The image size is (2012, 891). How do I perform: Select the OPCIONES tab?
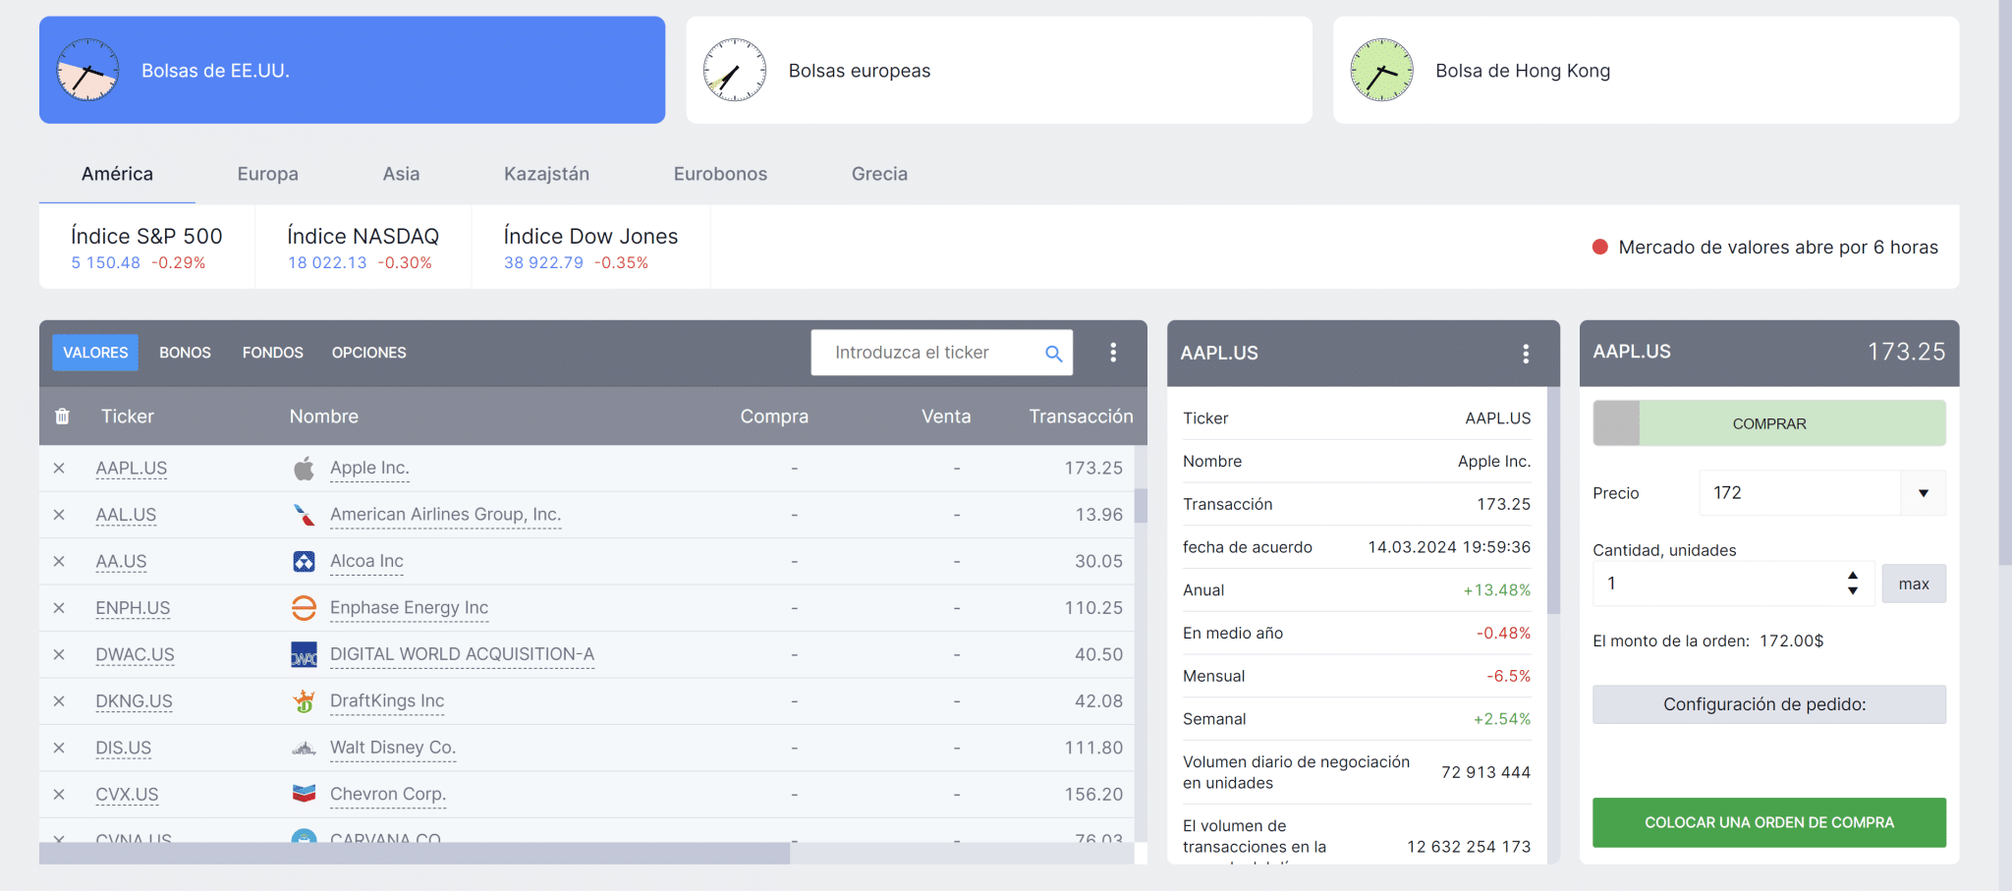(368, 353)
